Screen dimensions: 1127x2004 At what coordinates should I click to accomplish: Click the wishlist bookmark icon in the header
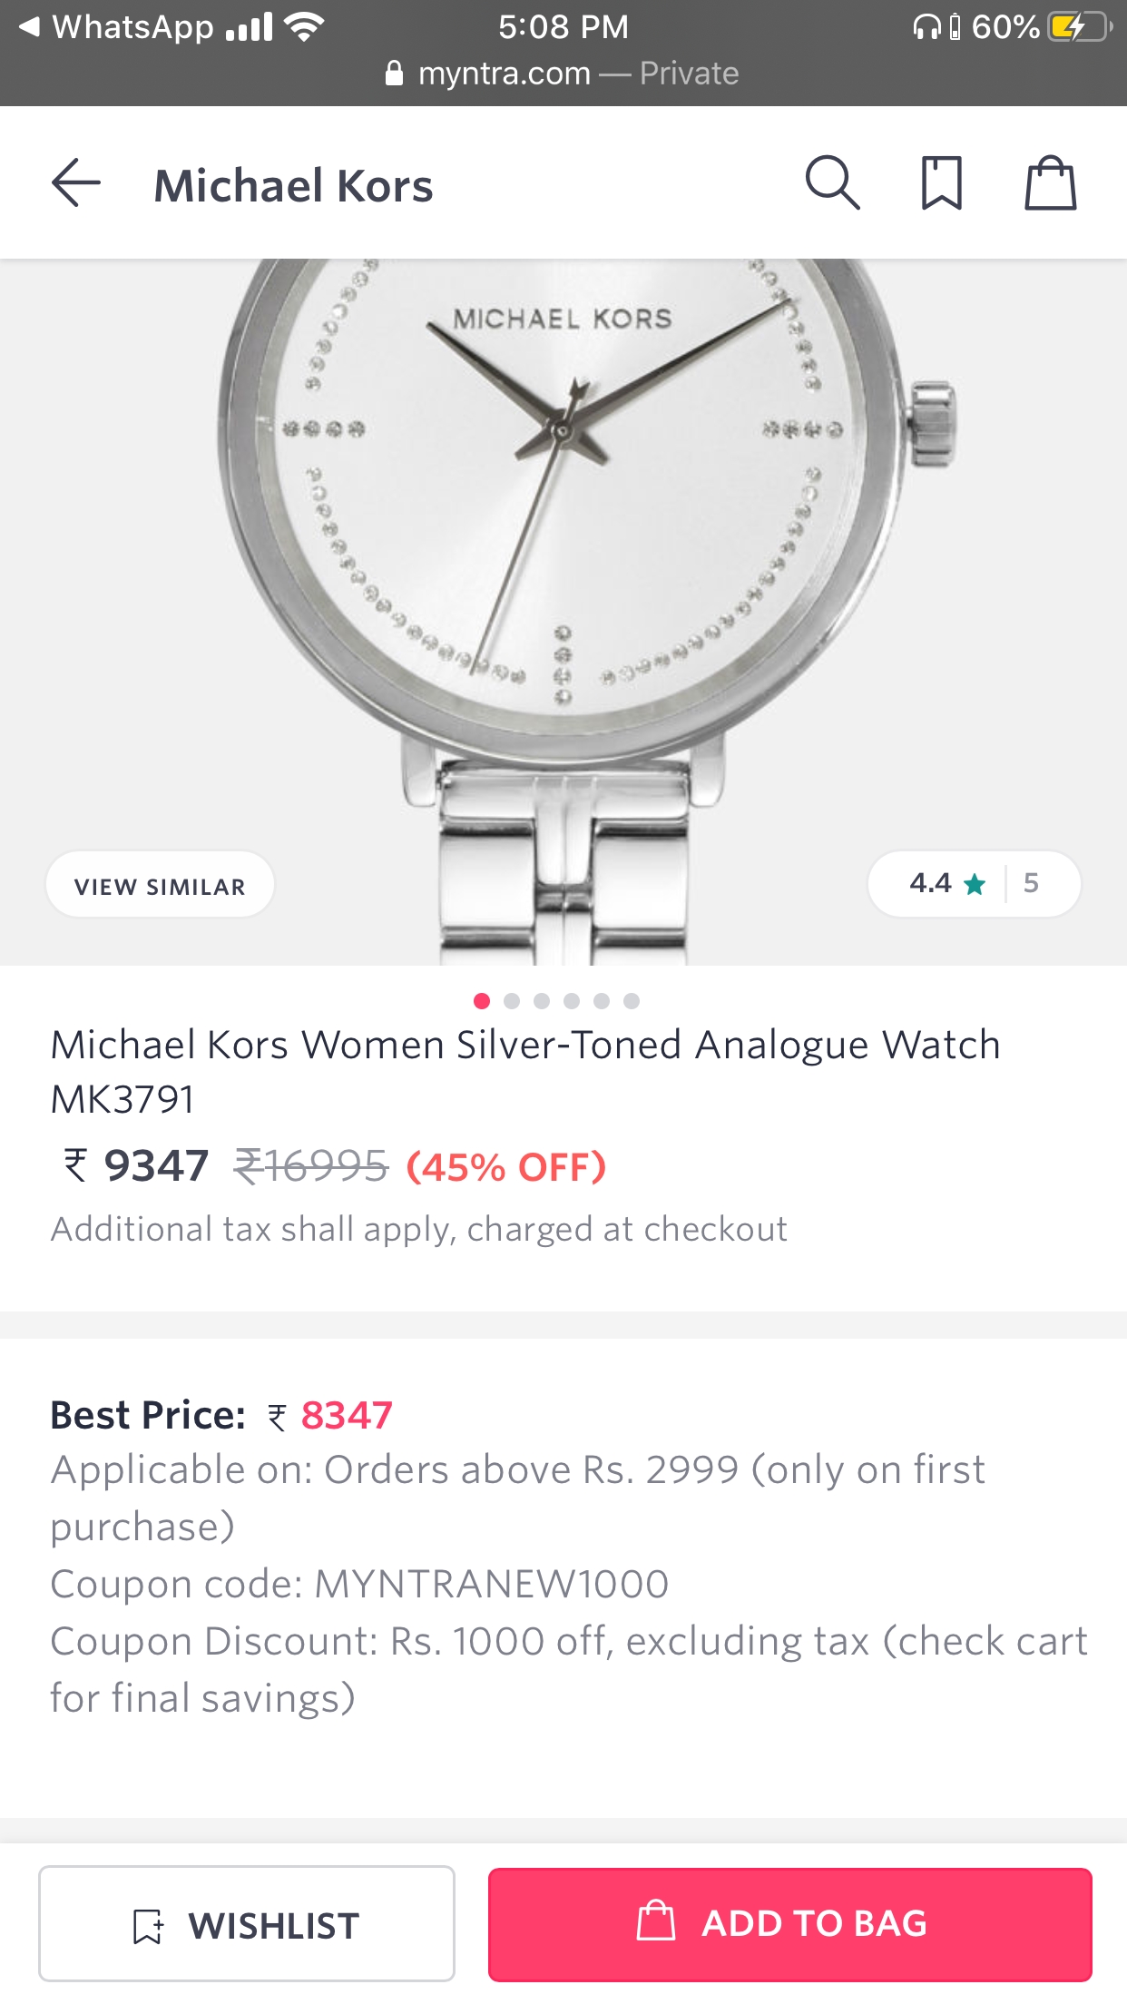coord(942,184)
